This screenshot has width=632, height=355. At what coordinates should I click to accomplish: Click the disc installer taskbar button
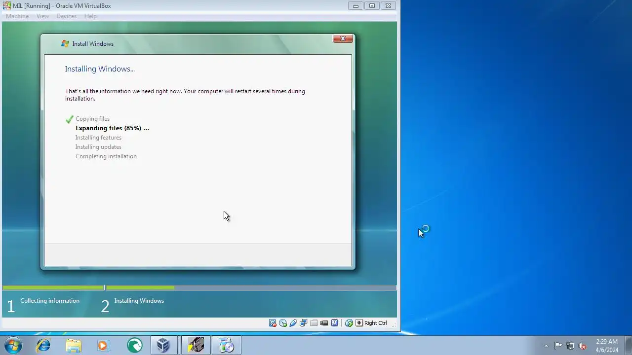(x=227, y=345)
